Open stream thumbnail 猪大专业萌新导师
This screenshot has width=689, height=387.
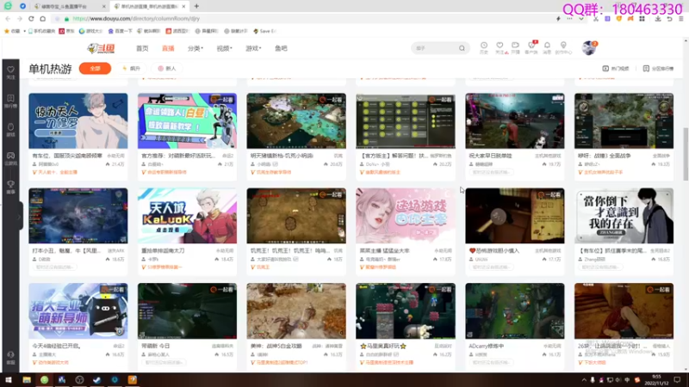click(78, 310)
